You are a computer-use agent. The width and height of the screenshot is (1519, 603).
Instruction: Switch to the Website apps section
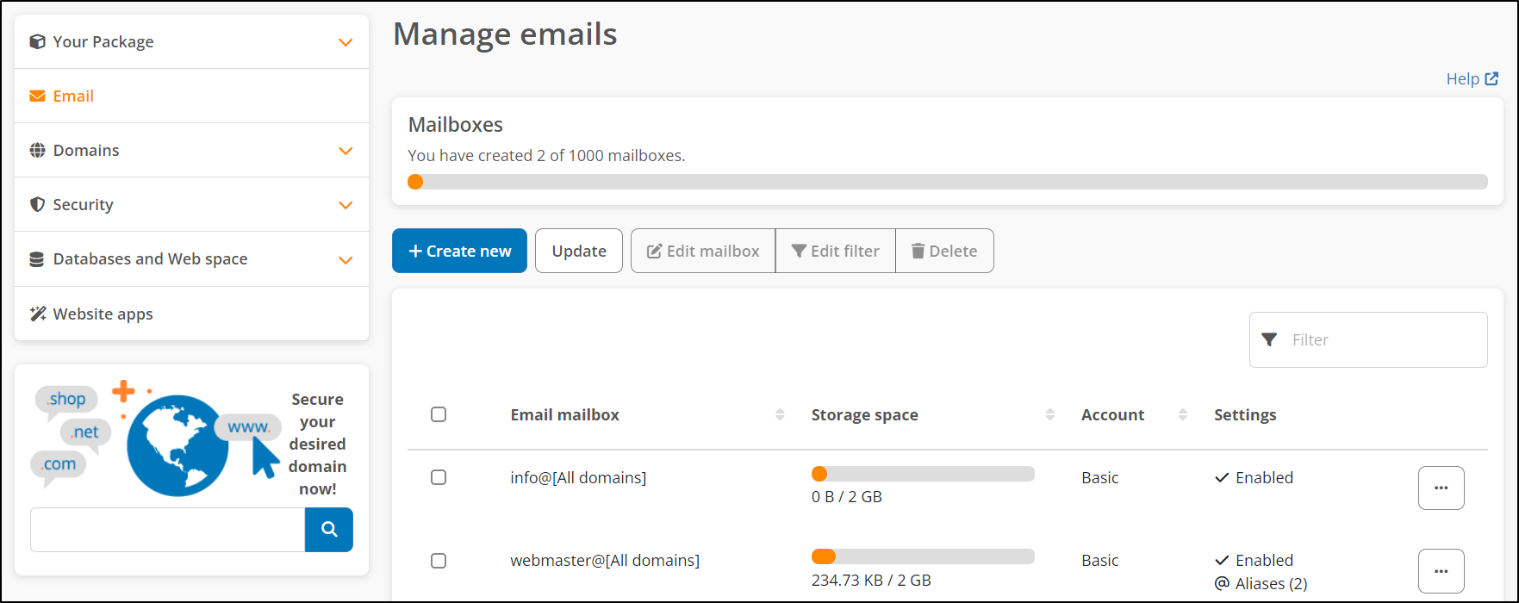tap(103, 313)
